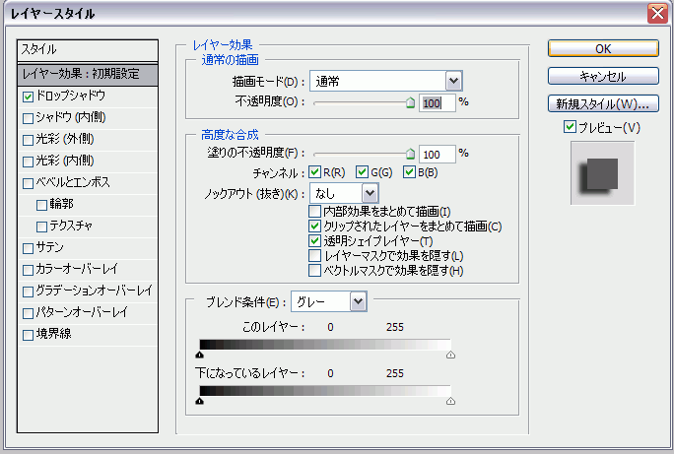Open ノックアウト (抜き)(K) dropdown arrow
The height and width of the screenshot is (454, 674).
pos(371,193)
